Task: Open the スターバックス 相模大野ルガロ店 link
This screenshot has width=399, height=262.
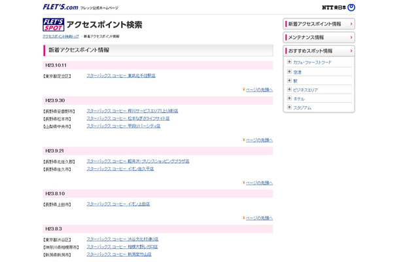Action: [122, 247]
